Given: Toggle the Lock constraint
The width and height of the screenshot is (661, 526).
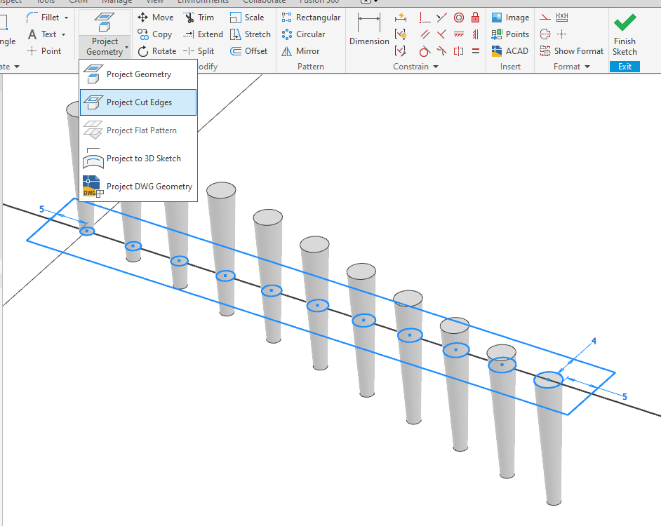Looking at the screenshot, I should (475, 18).
